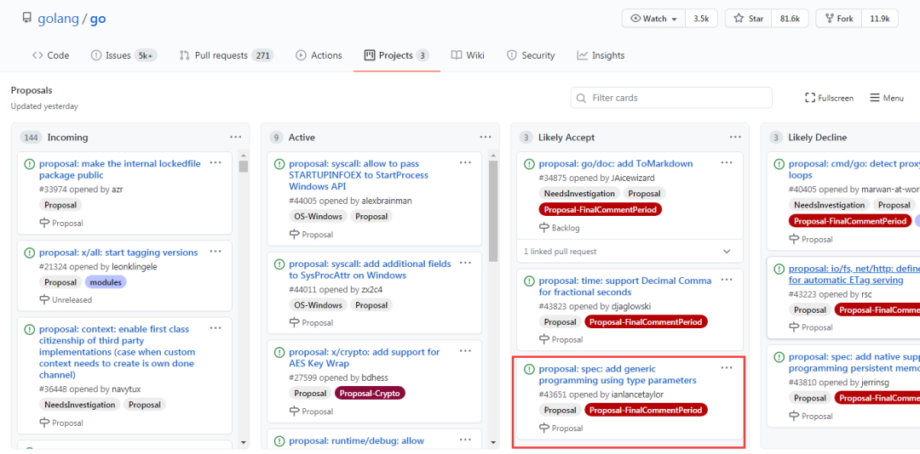The width and height of the screenshot is (920, 454).
Task: Fork the golang/go repository
Action: (x=837, y=19)
